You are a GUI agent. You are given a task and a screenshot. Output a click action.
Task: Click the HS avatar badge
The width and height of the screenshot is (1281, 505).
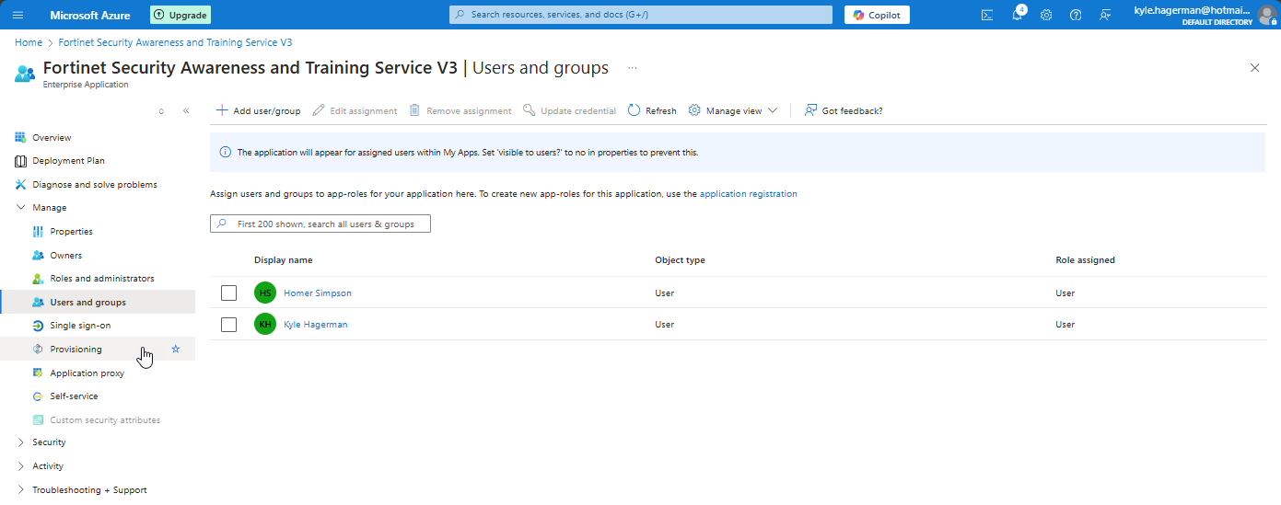click(265, 293)
